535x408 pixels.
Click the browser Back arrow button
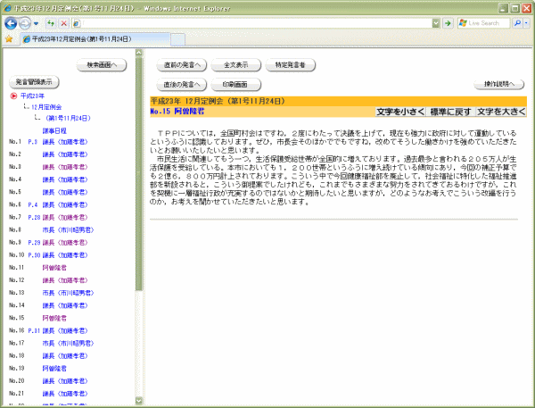tap(11, 23)
